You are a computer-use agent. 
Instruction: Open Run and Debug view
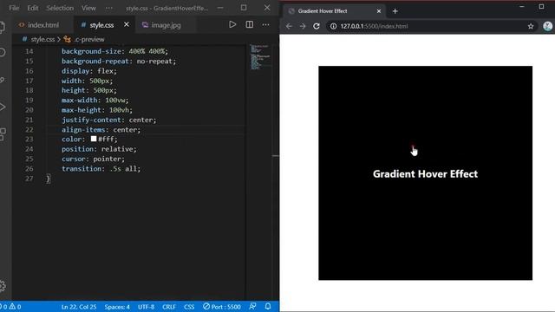click(2, 107)
